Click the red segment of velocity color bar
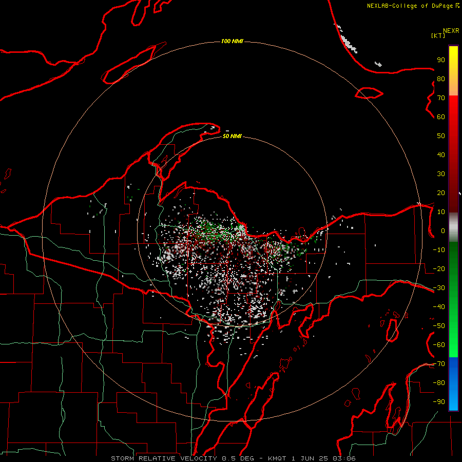Image resolution: width=462 pixels, height=462 pixels. point(453,154)
